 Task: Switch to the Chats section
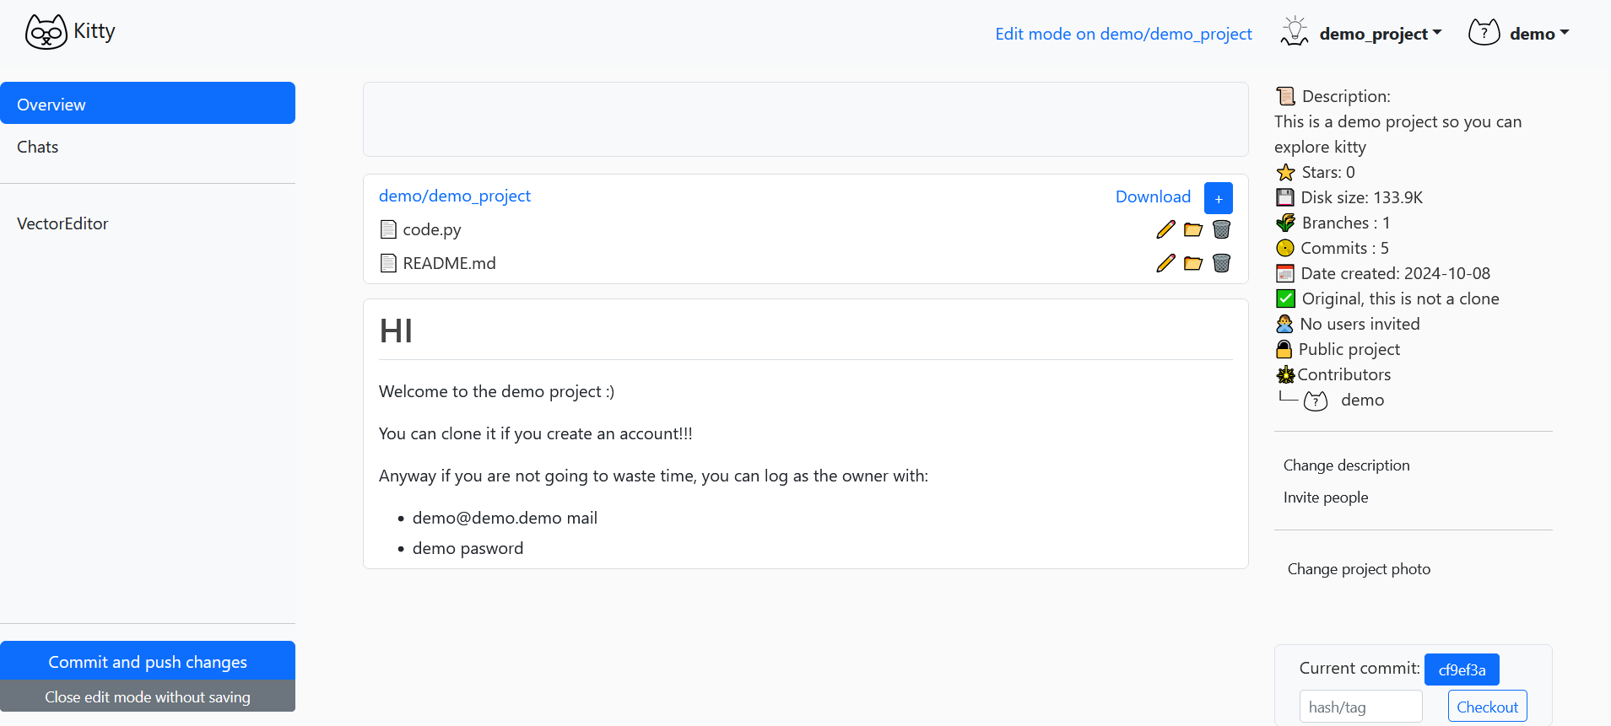click(x=37, y=146)
